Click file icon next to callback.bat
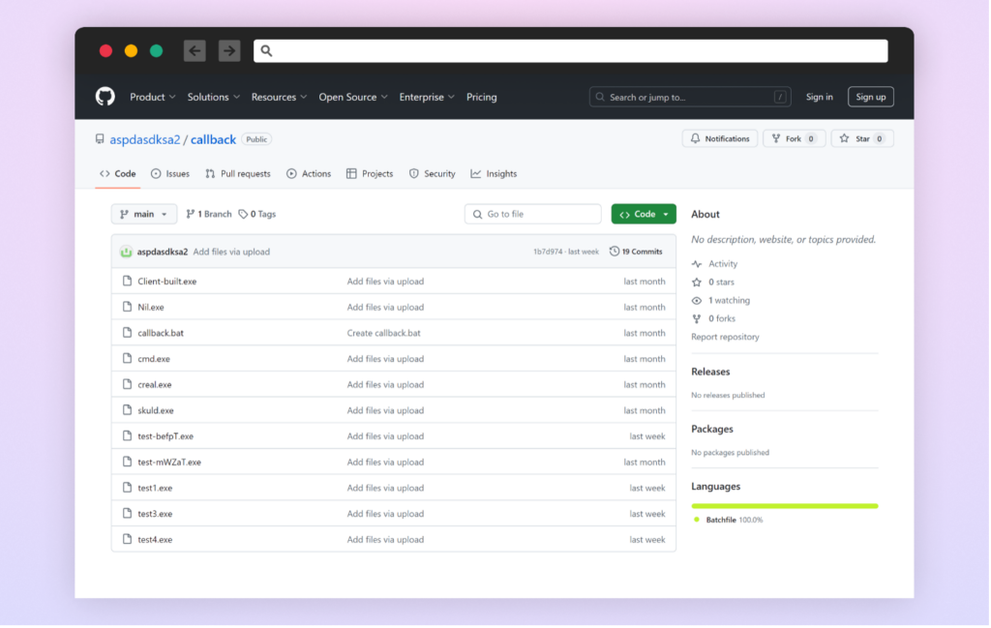The image size is (991, 628). click(x=127, y=333)
